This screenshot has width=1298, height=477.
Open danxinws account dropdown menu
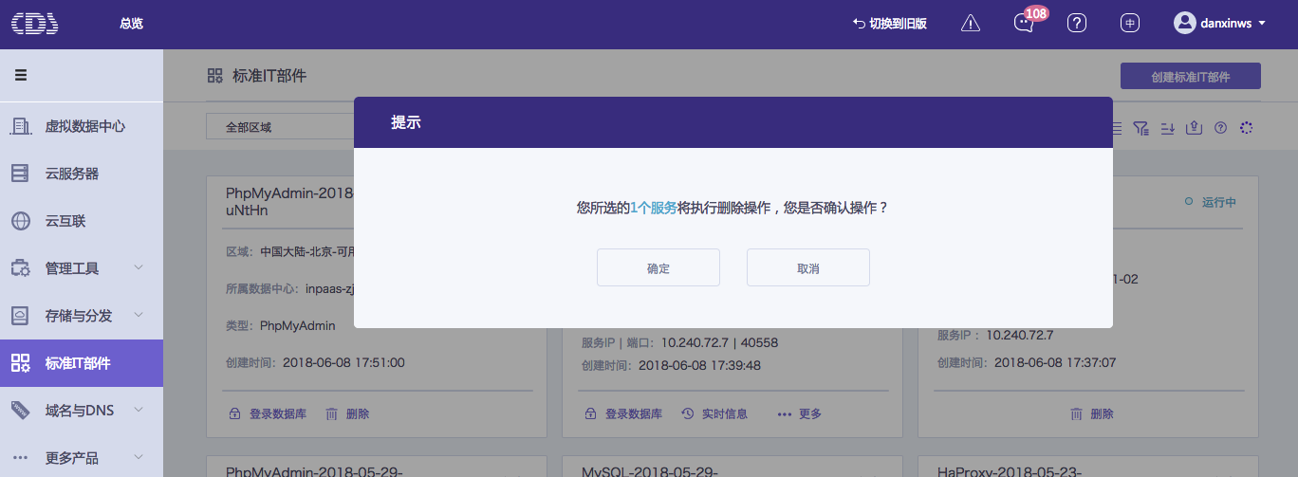click(1219, 24)
